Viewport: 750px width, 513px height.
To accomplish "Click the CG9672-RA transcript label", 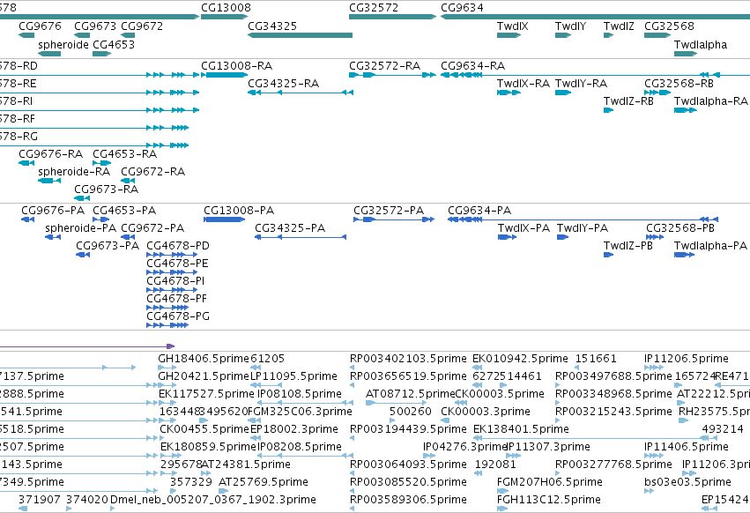I will (x=152, y=172).
